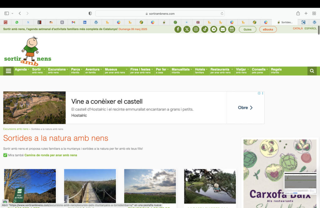Open the hamburger menu in green navbar
Image resolution: width=320 pixels, height=208 pixels.
[8, 71]
